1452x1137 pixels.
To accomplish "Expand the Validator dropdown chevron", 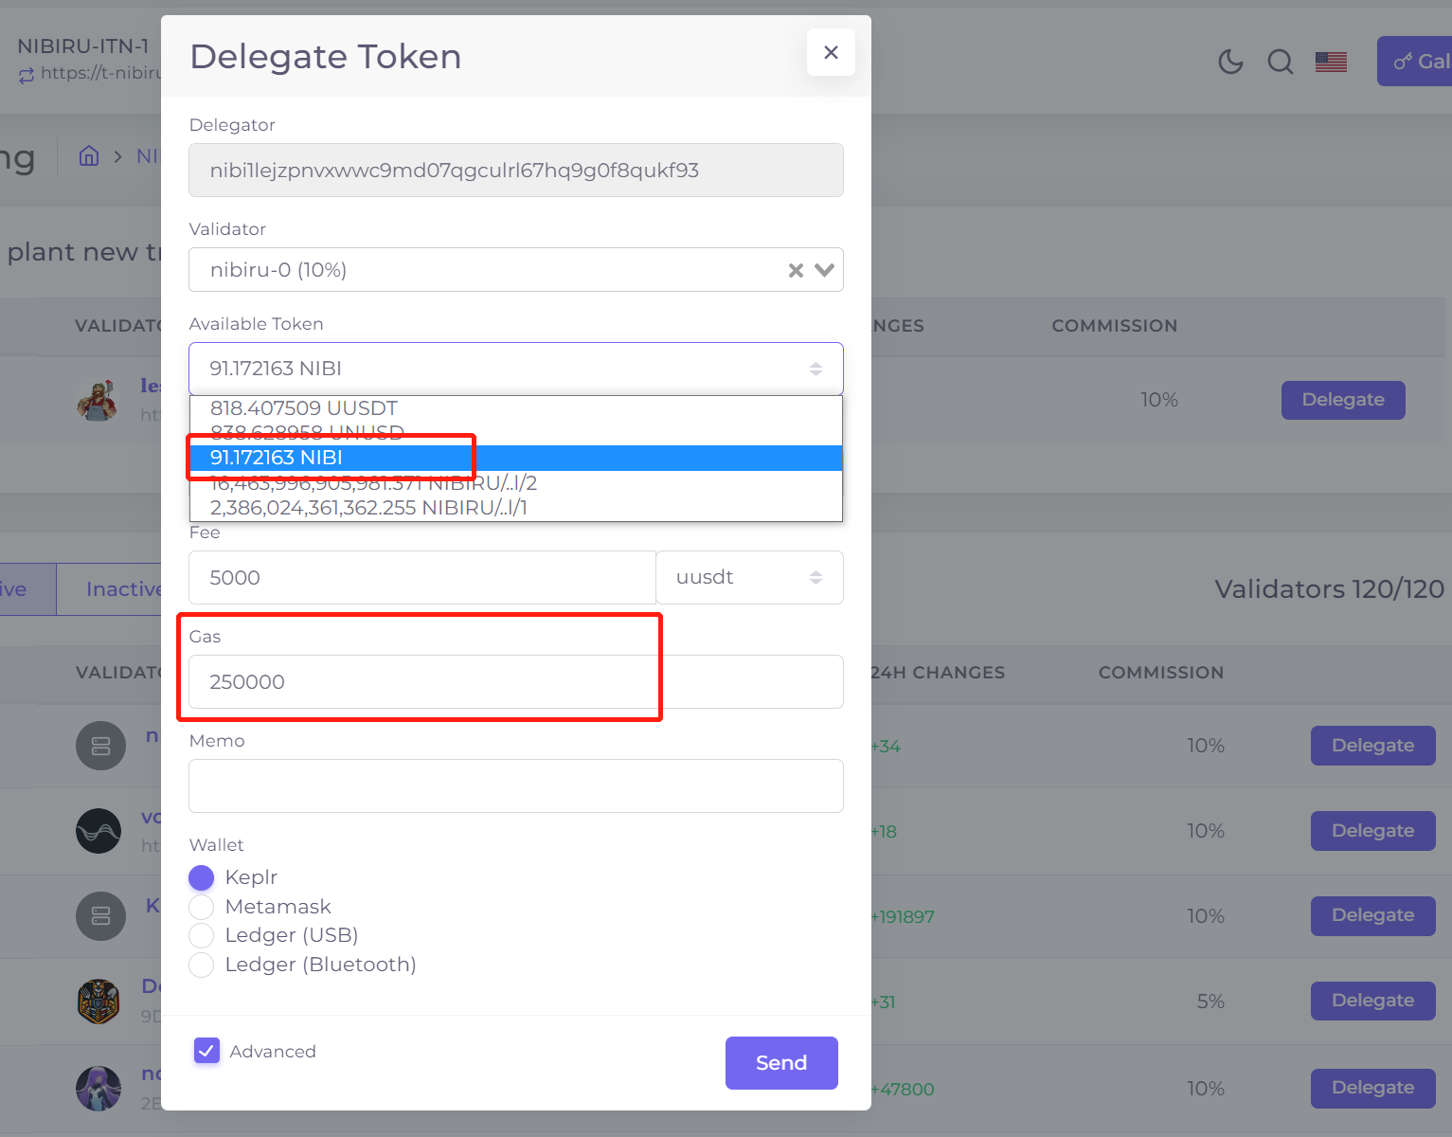I will tap(825, 271).
